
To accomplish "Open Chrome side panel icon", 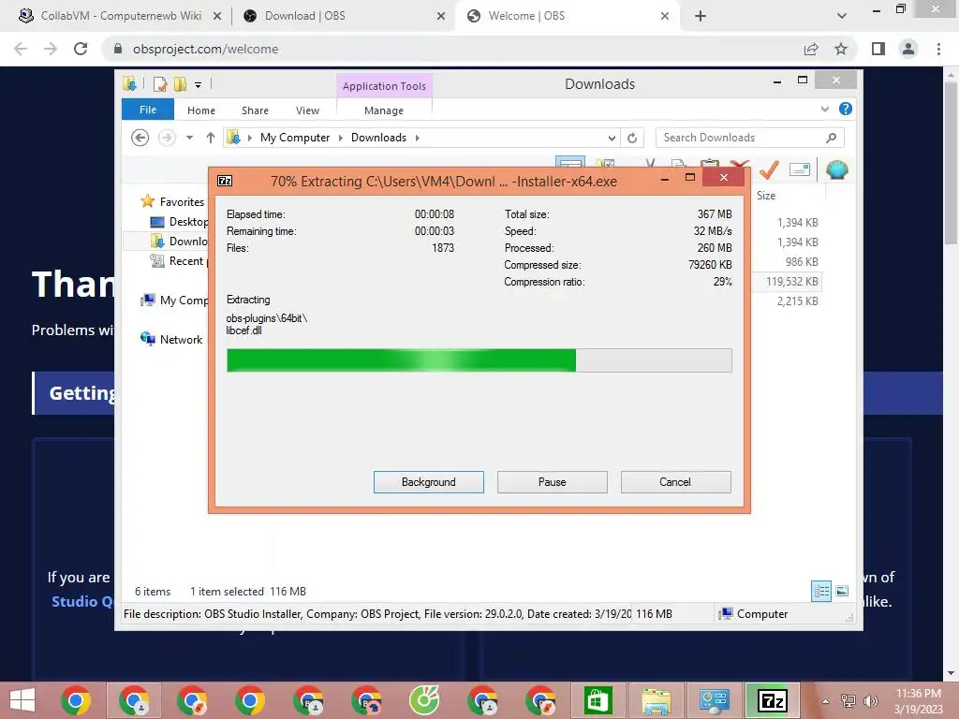I will click(x=878, y=49).
